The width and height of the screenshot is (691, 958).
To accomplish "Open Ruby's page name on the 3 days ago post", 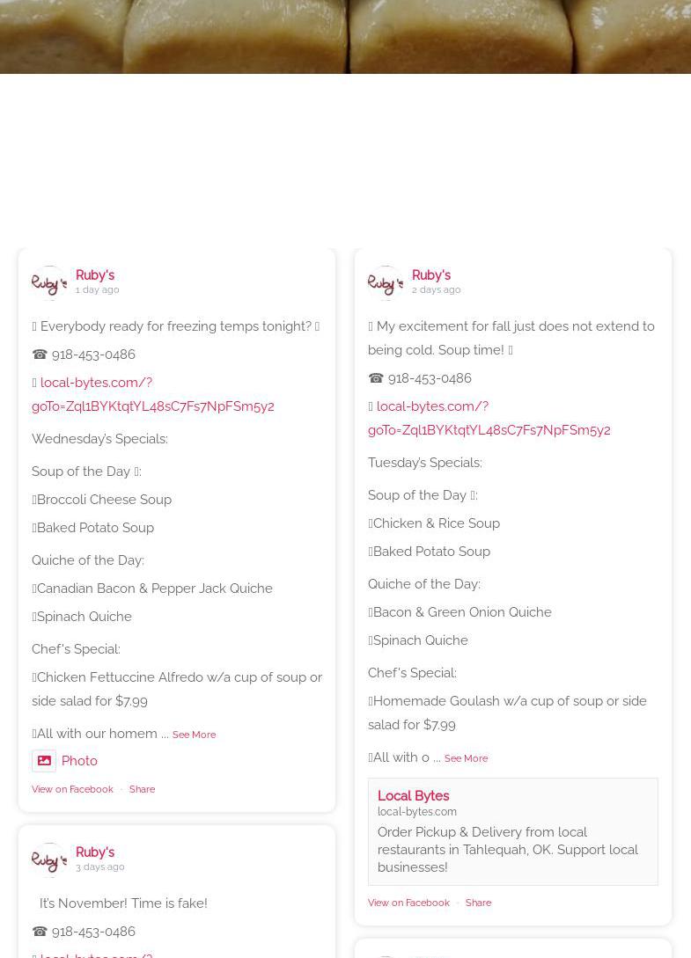I will 95,852.
